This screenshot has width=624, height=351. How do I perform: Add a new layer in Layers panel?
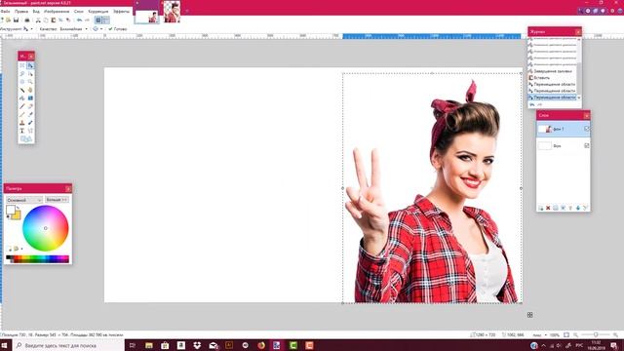tap(541, 208)
